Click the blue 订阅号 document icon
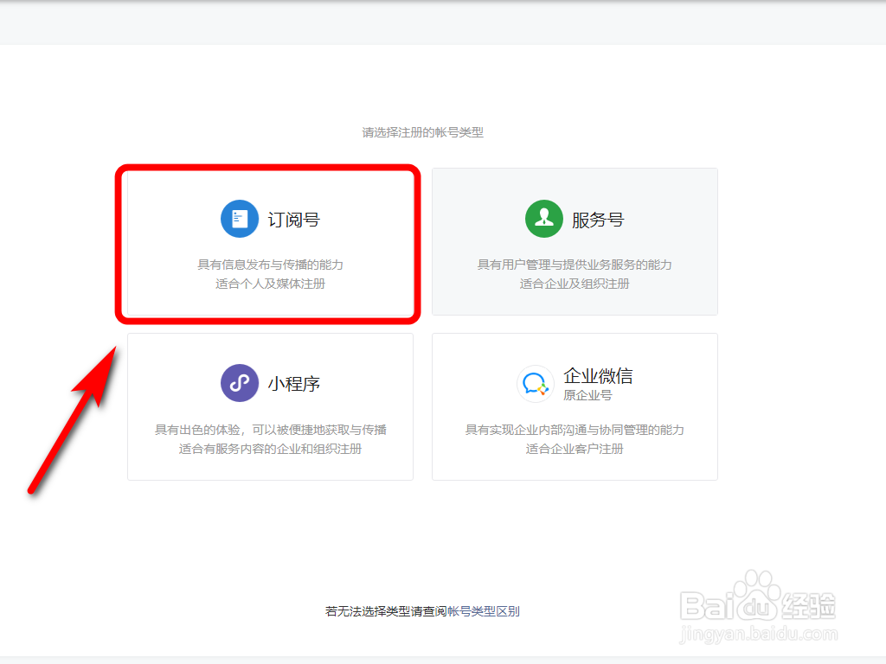The width and height of the screenshot is (886, 664). 240,219
